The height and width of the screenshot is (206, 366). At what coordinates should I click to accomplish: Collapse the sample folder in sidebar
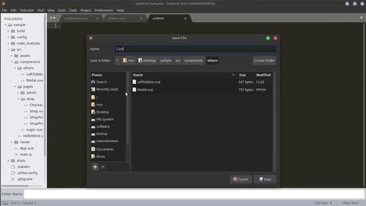[x=5, y=25]
